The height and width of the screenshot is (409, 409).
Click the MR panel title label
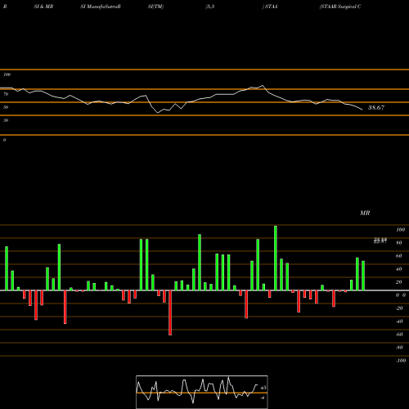[365, 213]
